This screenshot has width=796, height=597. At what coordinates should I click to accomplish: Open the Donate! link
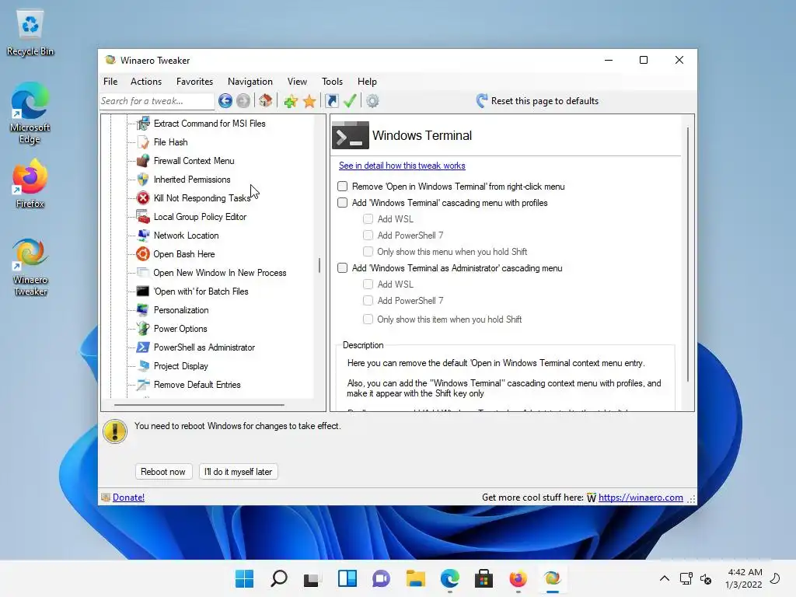click(x=128, y=497)
